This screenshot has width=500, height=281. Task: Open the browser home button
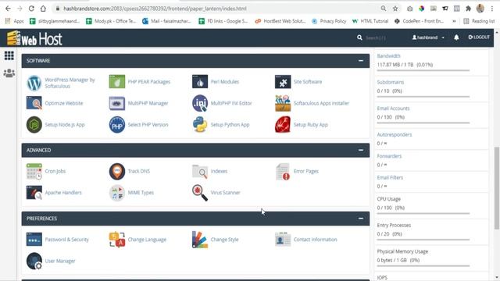click(43, 9)
